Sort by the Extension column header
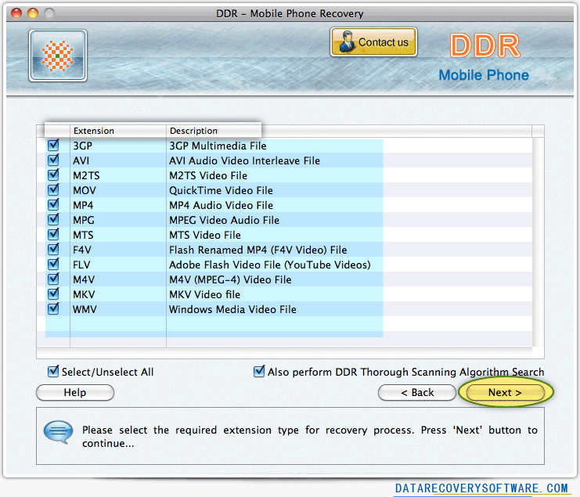 [118, 131]
